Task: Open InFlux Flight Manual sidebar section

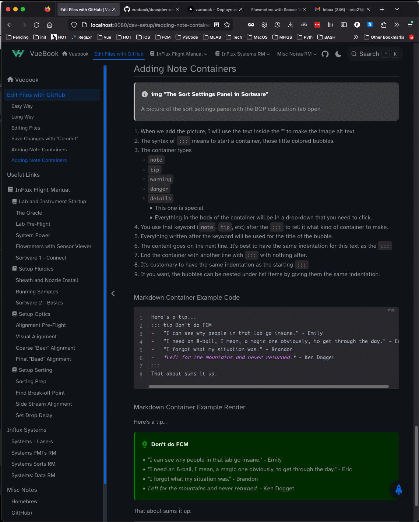Action: [39, 190]
